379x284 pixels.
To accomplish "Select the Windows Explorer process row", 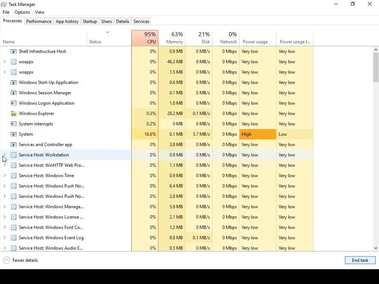I will [157, 114].
